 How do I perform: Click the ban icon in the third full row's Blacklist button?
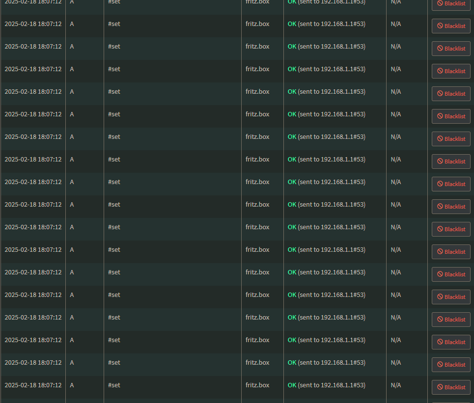point(440,71)
